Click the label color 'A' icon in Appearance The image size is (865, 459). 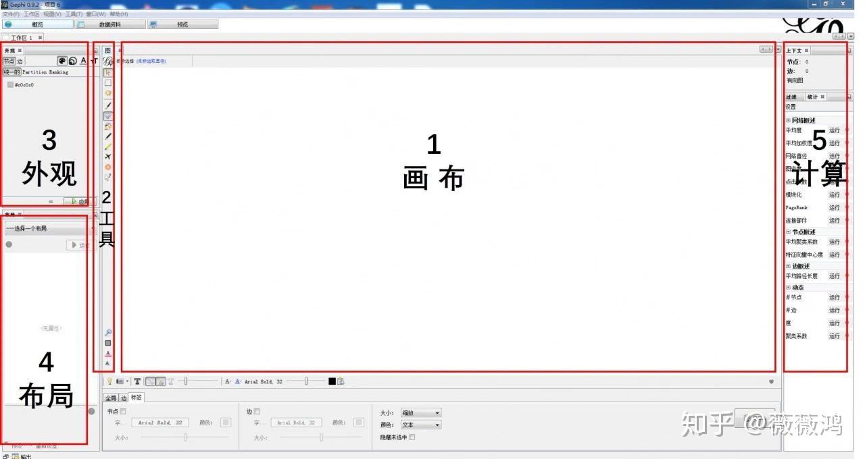(x=83, y=61)
